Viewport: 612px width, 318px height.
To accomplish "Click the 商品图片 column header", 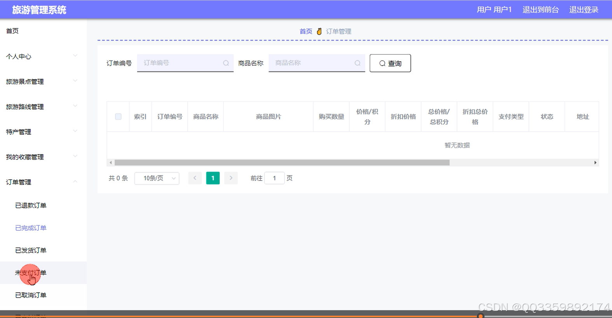I will point(269,116).
